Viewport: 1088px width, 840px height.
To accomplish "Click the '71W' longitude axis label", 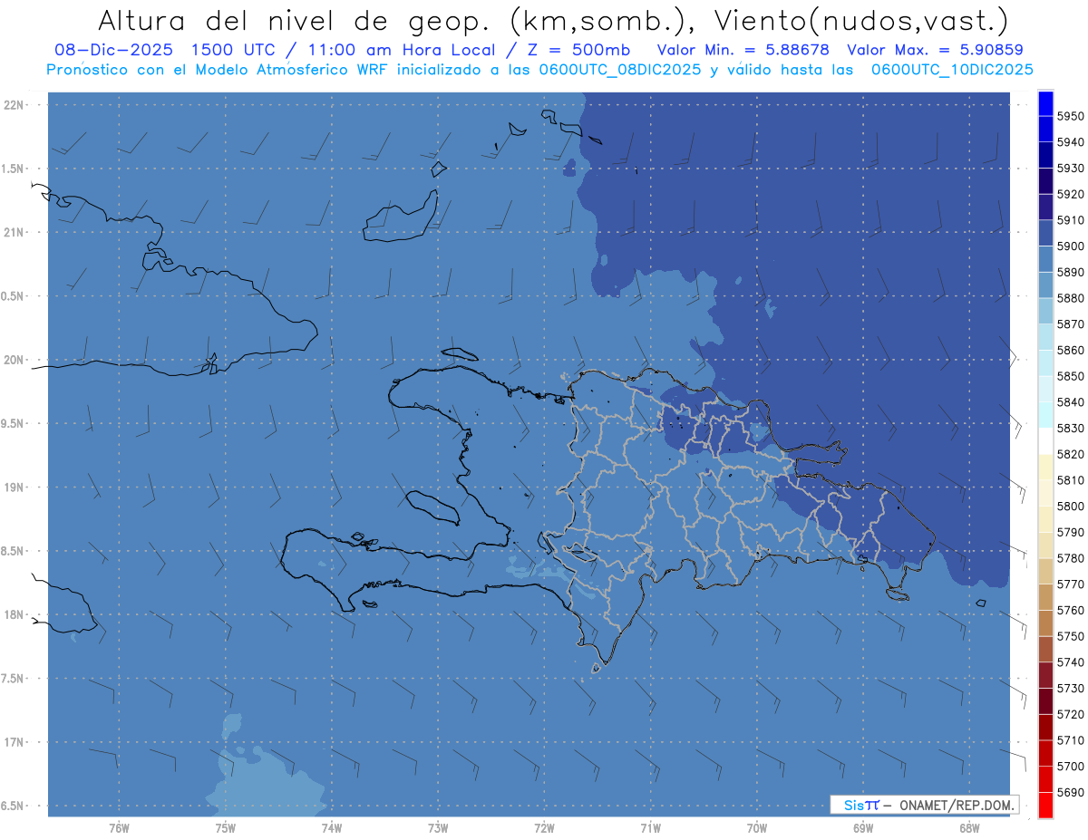I will (650, 828).
